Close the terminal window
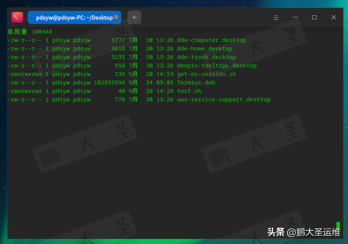This screenshot has height=244, width=348. click(x=334, y=17)
